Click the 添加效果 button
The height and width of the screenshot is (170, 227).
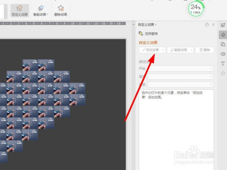(152, 50)
